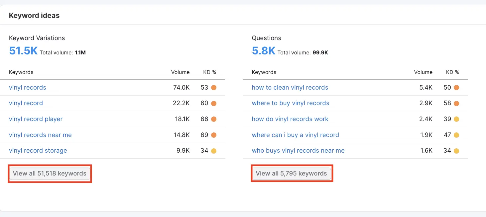This screenshot has height=217, width=486.
Task: Open the 'vinyl record' keyword link
Action: pos(26,103)
